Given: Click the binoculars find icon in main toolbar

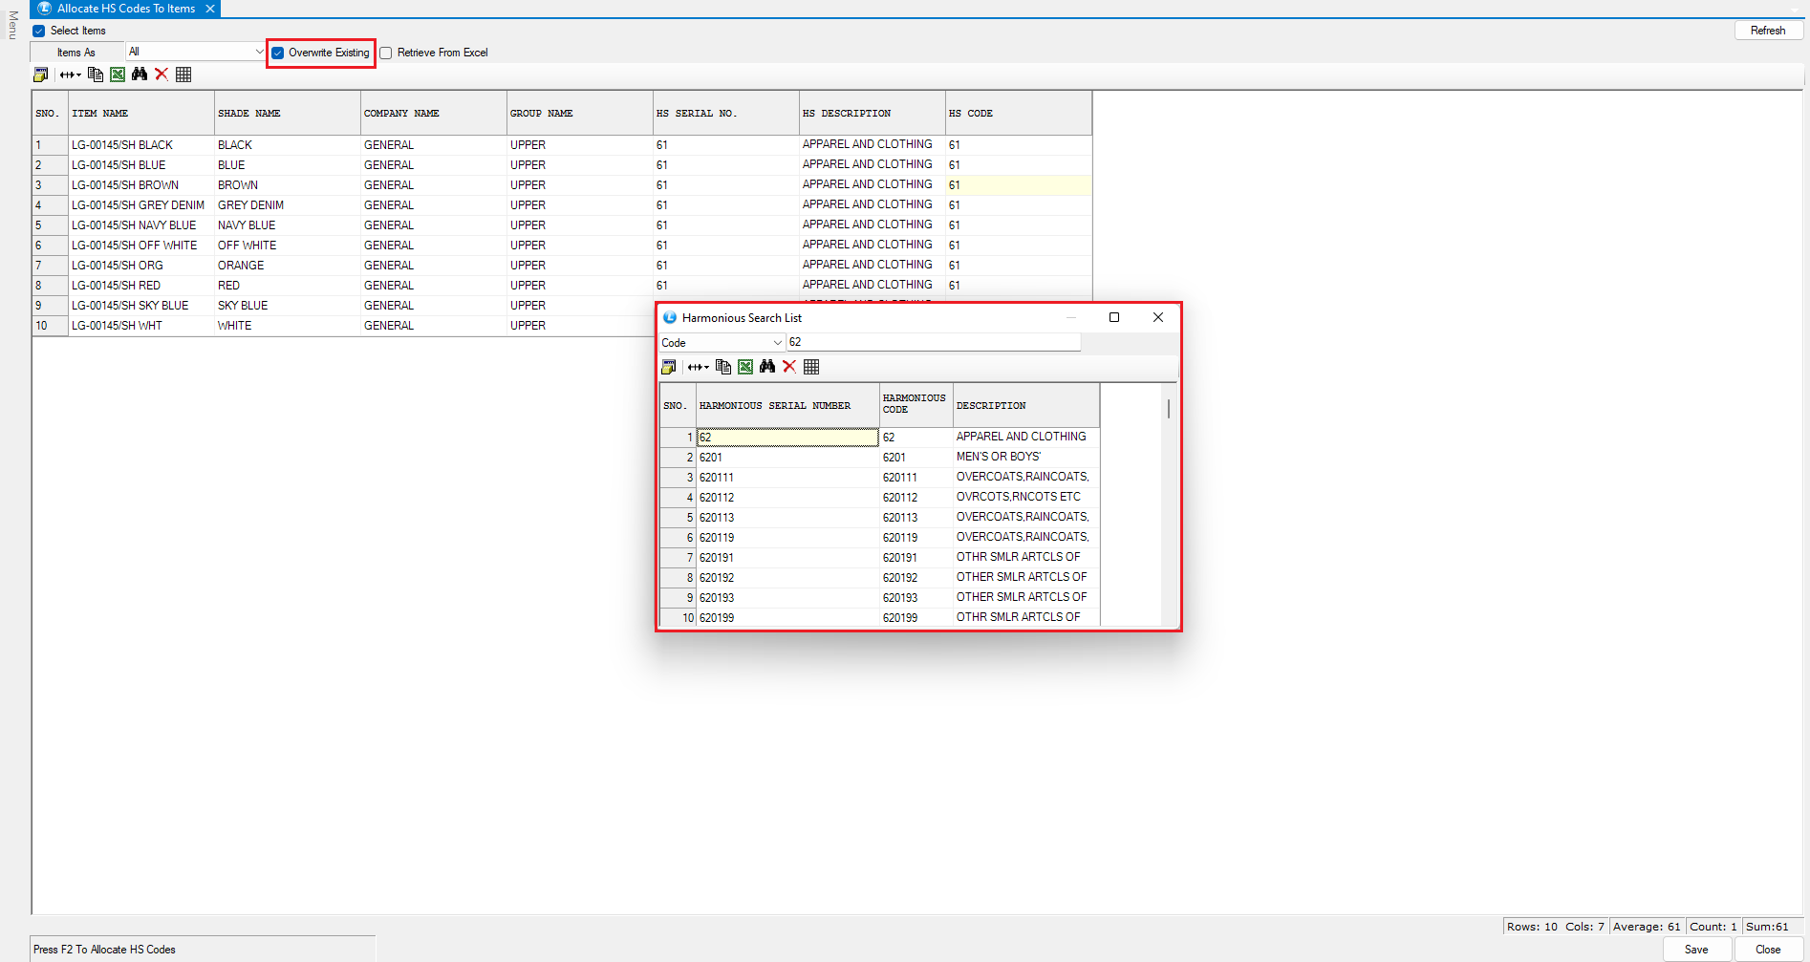Looking at the screenshot, I should tap(140, 75).
